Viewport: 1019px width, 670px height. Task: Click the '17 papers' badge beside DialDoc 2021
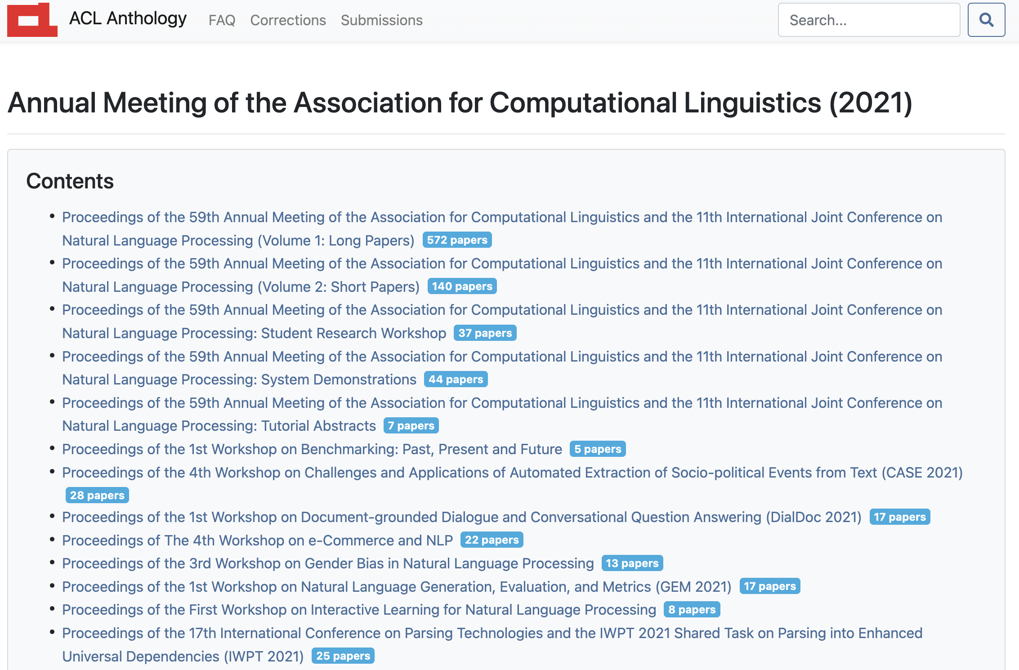click(x=899, y=517)
